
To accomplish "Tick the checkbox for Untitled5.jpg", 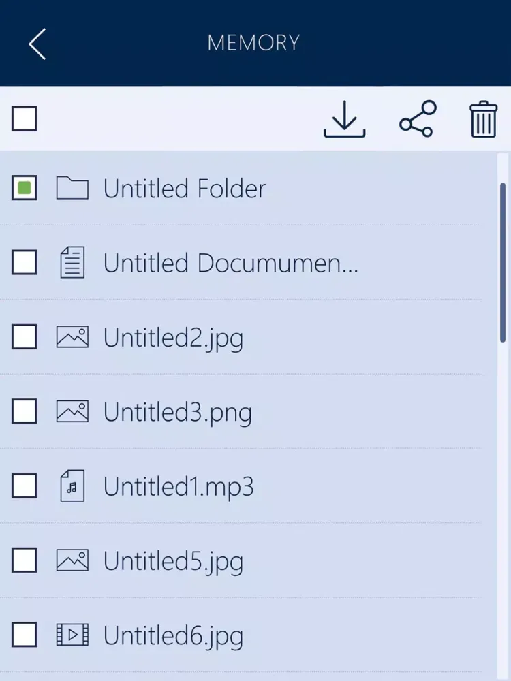I will point(25,560).
